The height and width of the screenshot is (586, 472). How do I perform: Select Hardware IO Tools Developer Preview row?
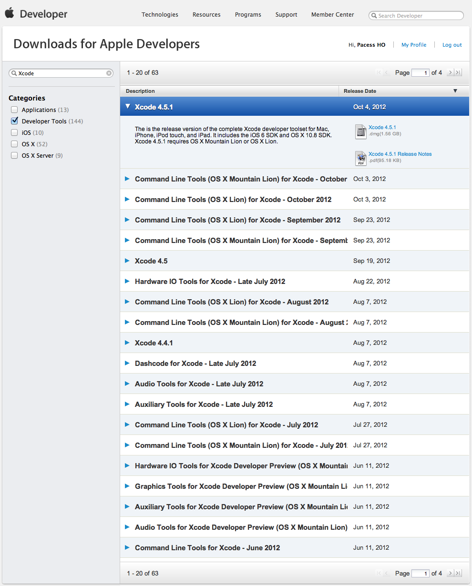[x=295, y=465]
